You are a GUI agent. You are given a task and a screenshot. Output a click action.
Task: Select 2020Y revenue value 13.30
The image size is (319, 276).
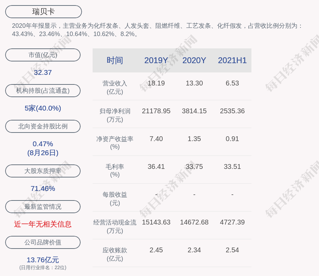194,83
